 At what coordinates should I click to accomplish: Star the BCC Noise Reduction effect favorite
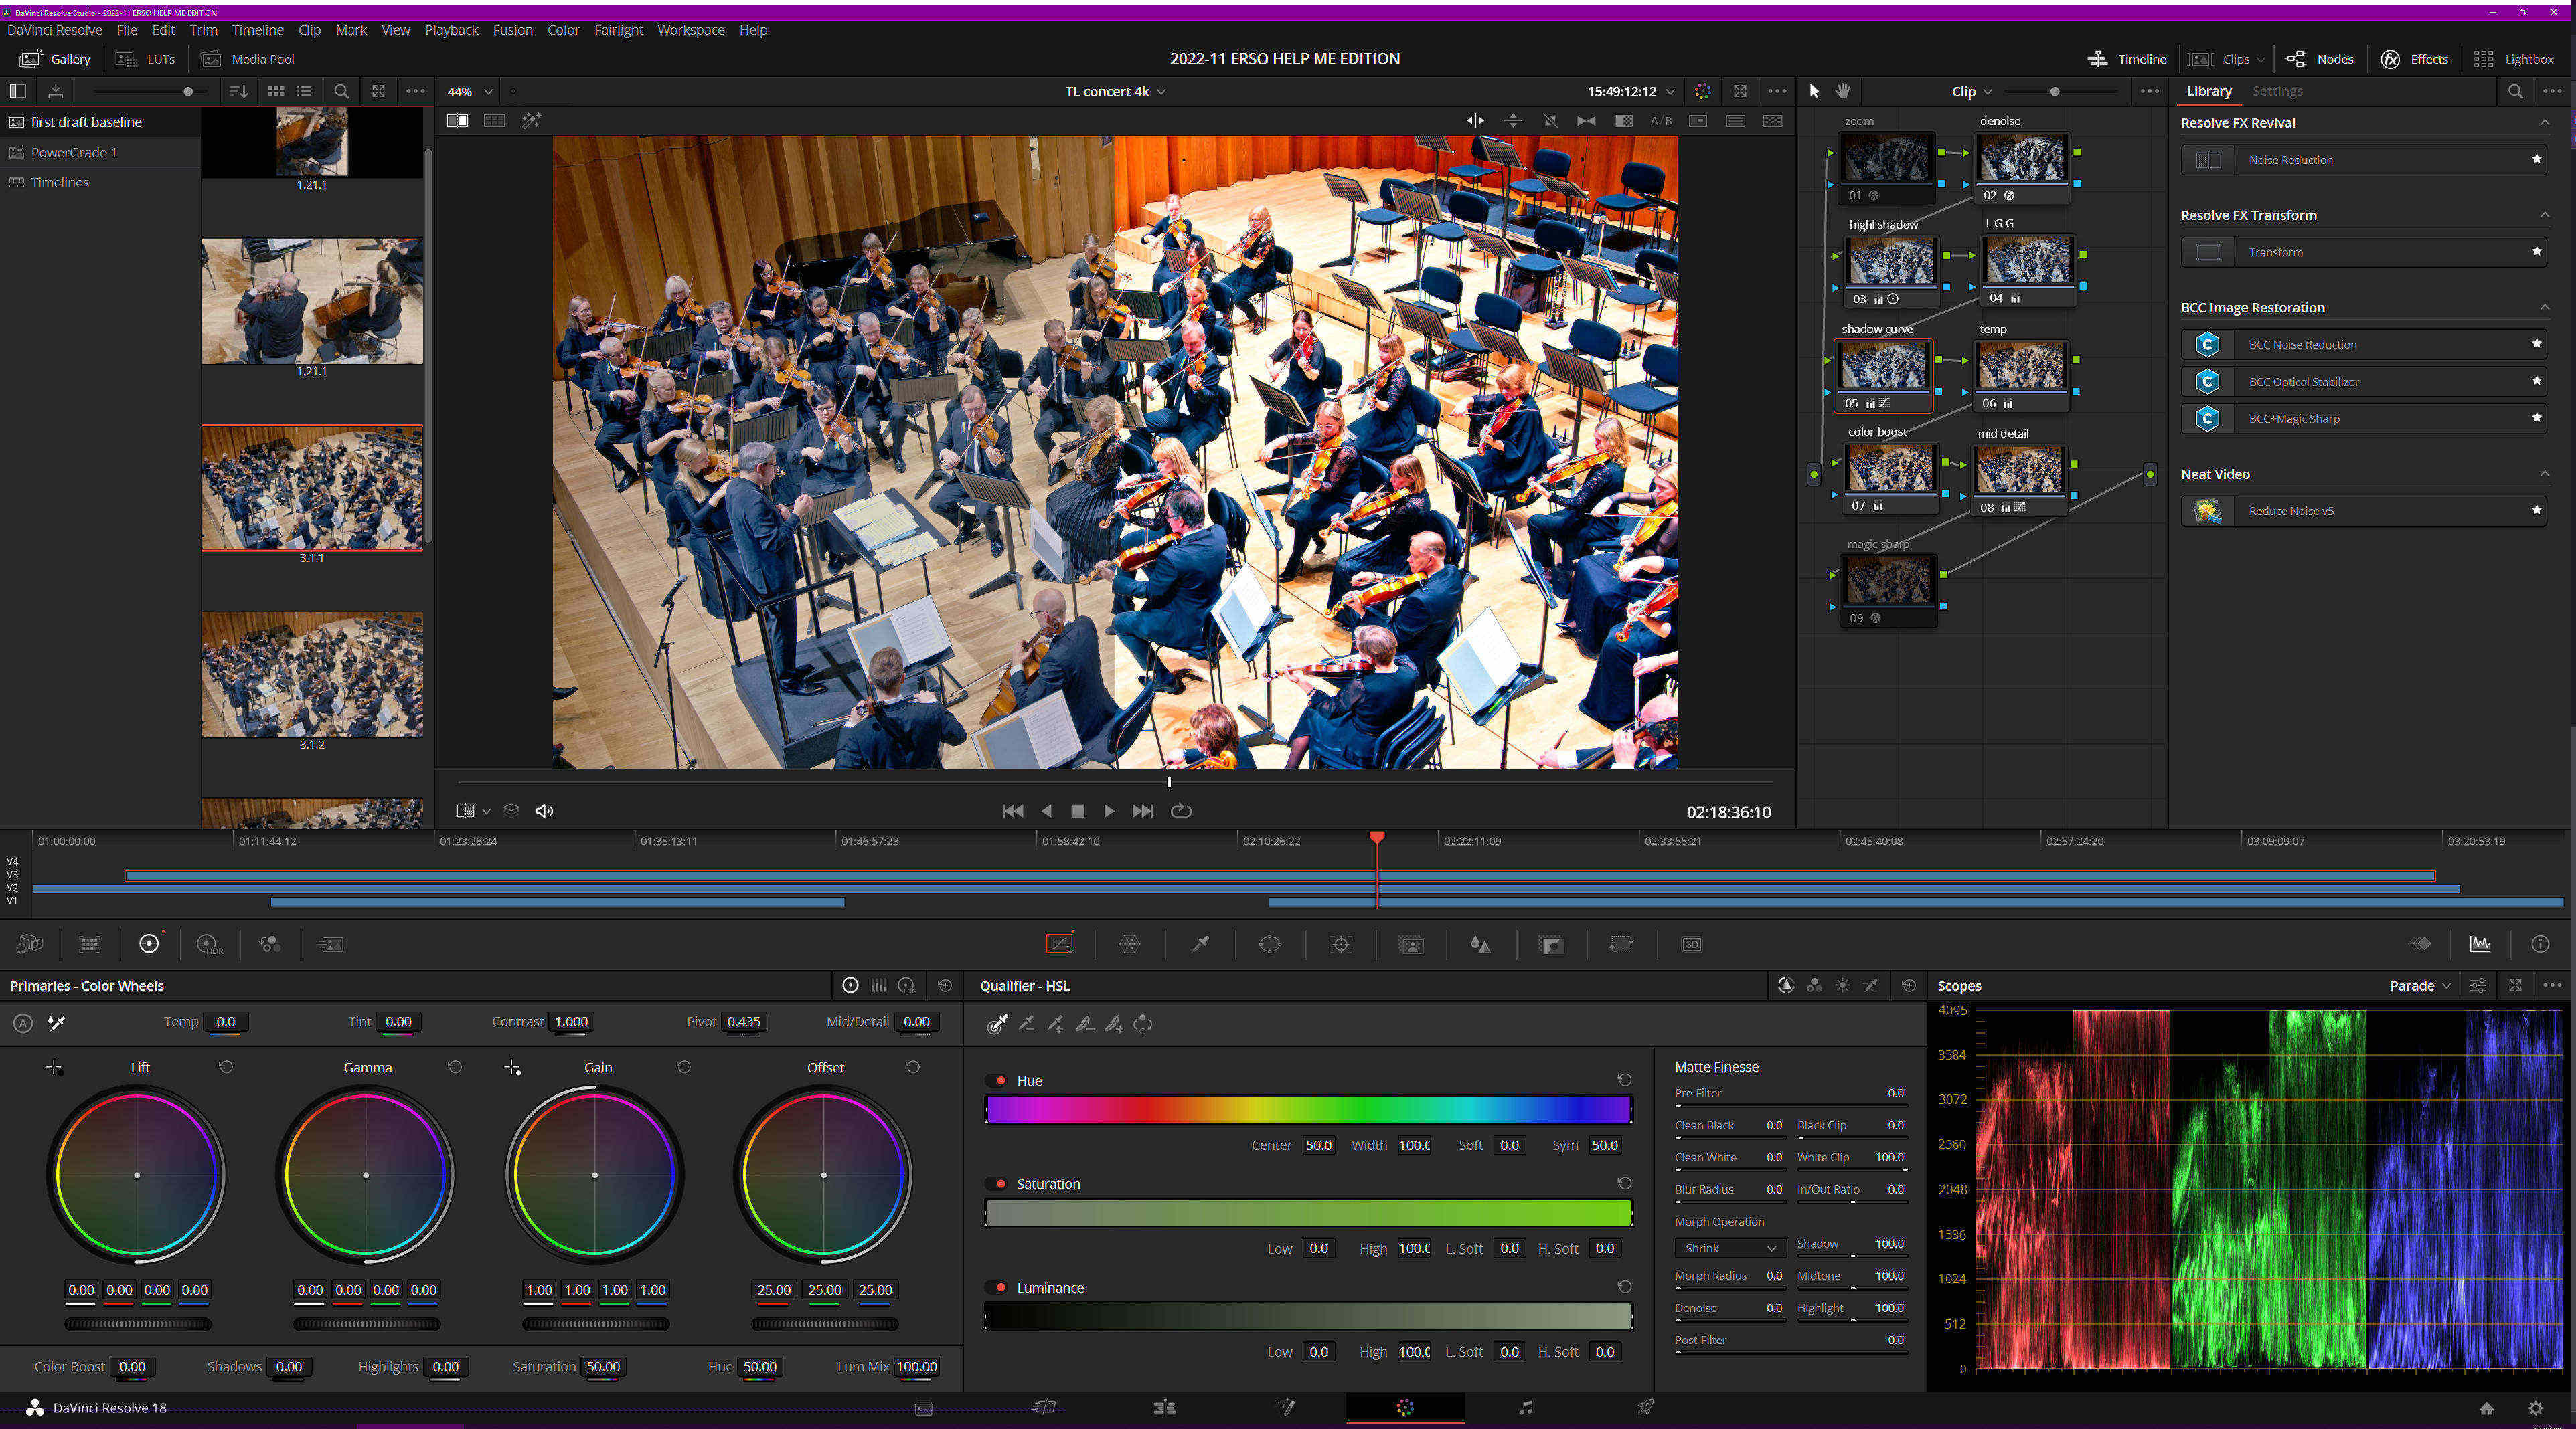pyautogui.click(x=2536, y=344)
